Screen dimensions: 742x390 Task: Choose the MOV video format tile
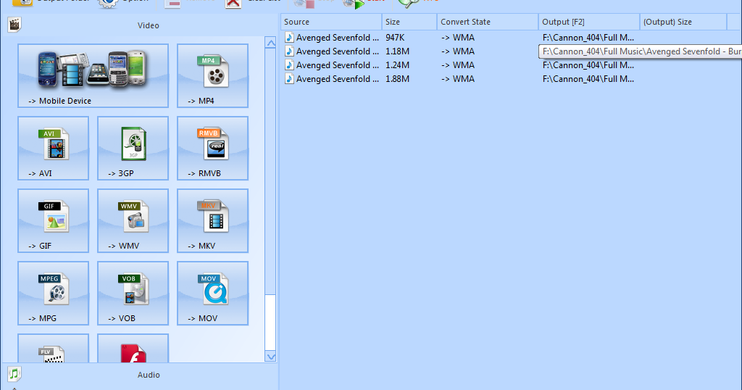212,293
